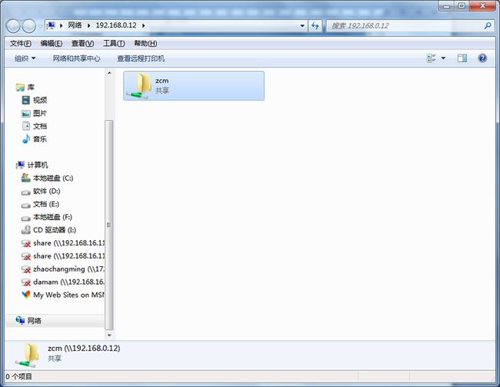
Task: Click 查看远程打印机 toolbar button
Action: [141, 58]
